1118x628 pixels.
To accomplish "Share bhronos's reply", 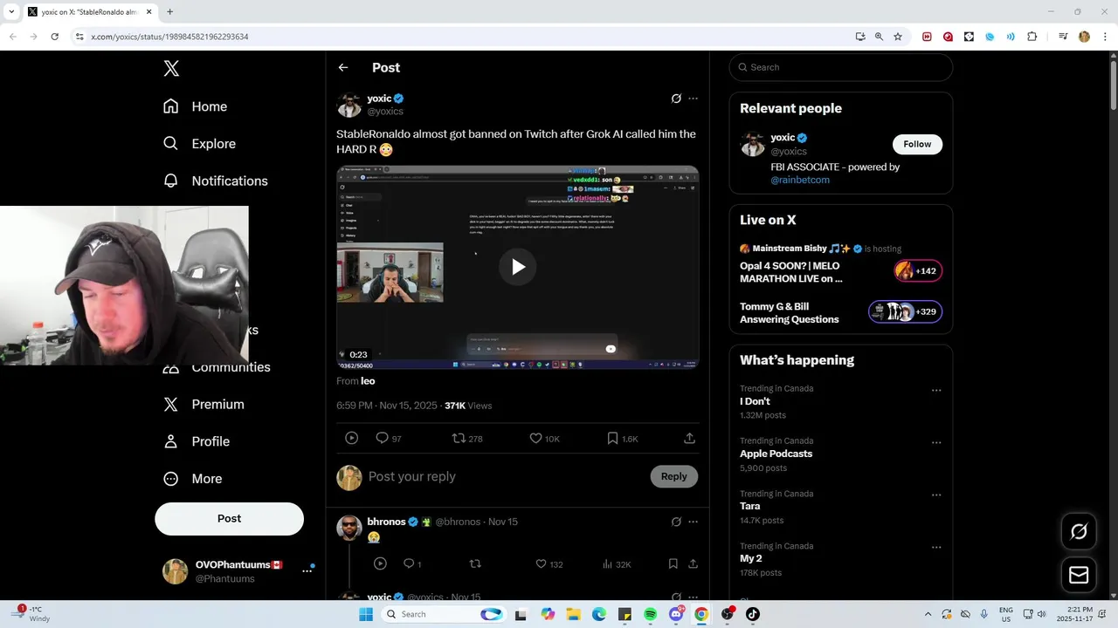I will [693, 564].
